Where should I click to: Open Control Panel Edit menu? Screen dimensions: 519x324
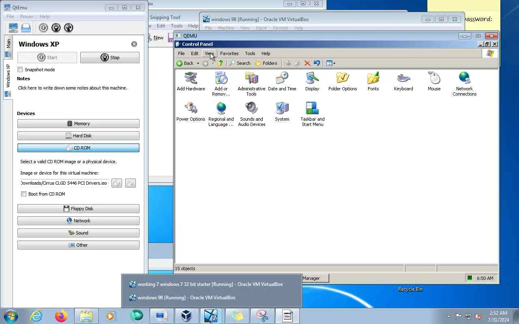195,53
